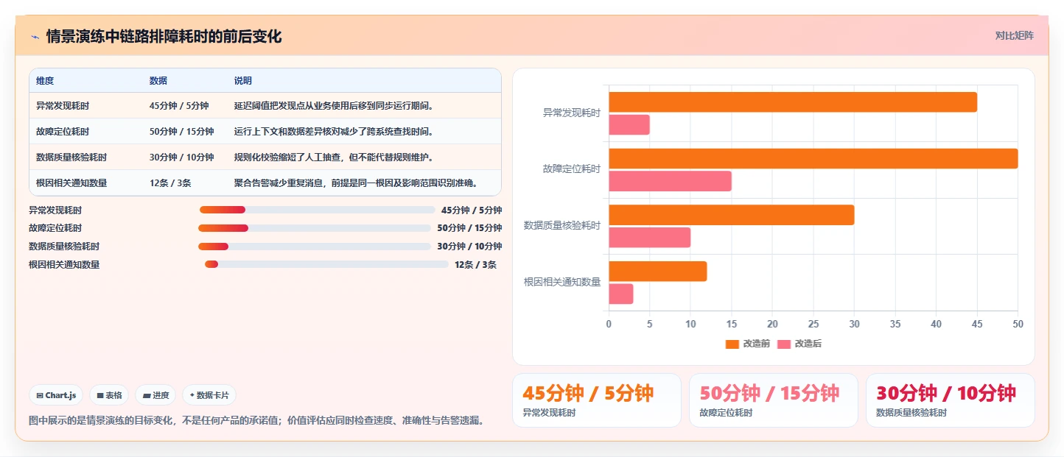1064x457 pixels.
Task: Select the 表格 chip
Action: [109, 395]
